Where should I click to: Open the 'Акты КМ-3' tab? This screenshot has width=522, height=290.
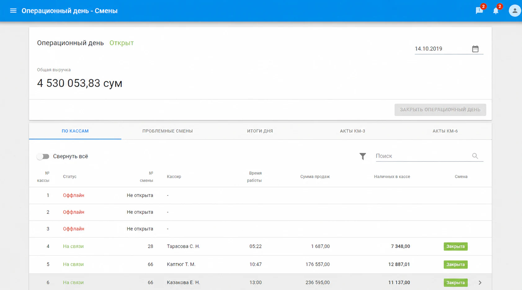tap(352, 131)
